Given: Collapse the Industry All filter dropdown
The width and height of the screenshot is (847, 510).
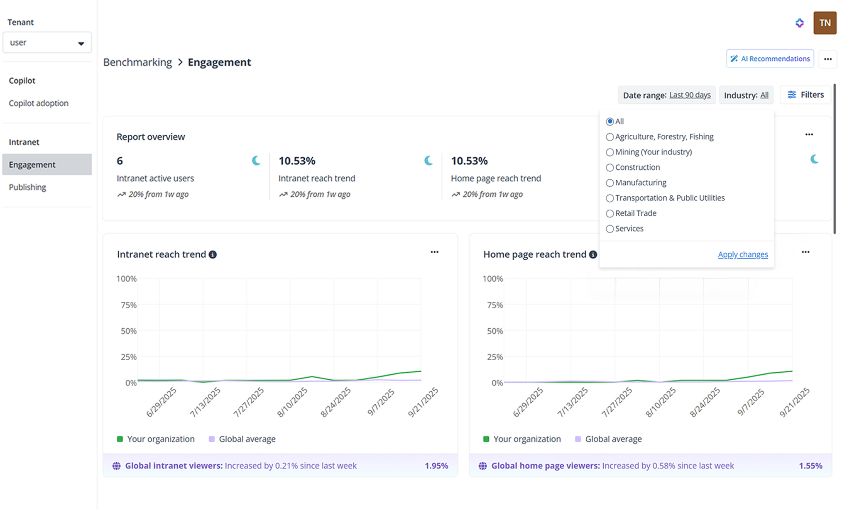Looking at the screenshot, I should tap(746, 95).
